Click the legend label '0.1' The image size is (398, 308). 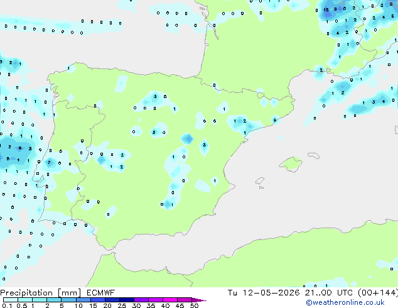point(7,305)
